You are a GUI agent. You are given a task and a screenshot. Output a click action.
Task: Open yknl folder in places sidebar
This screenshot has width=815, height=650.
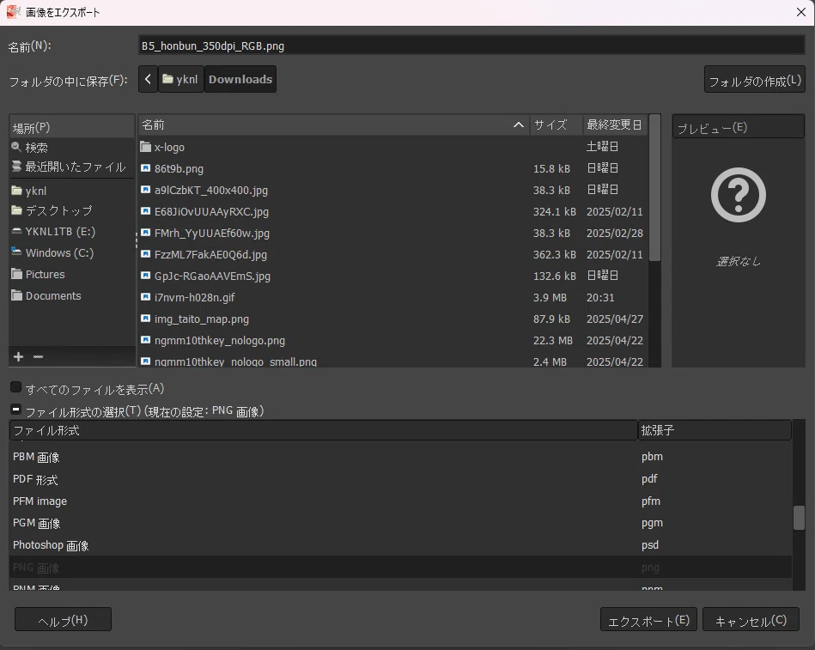click(72, 191)
